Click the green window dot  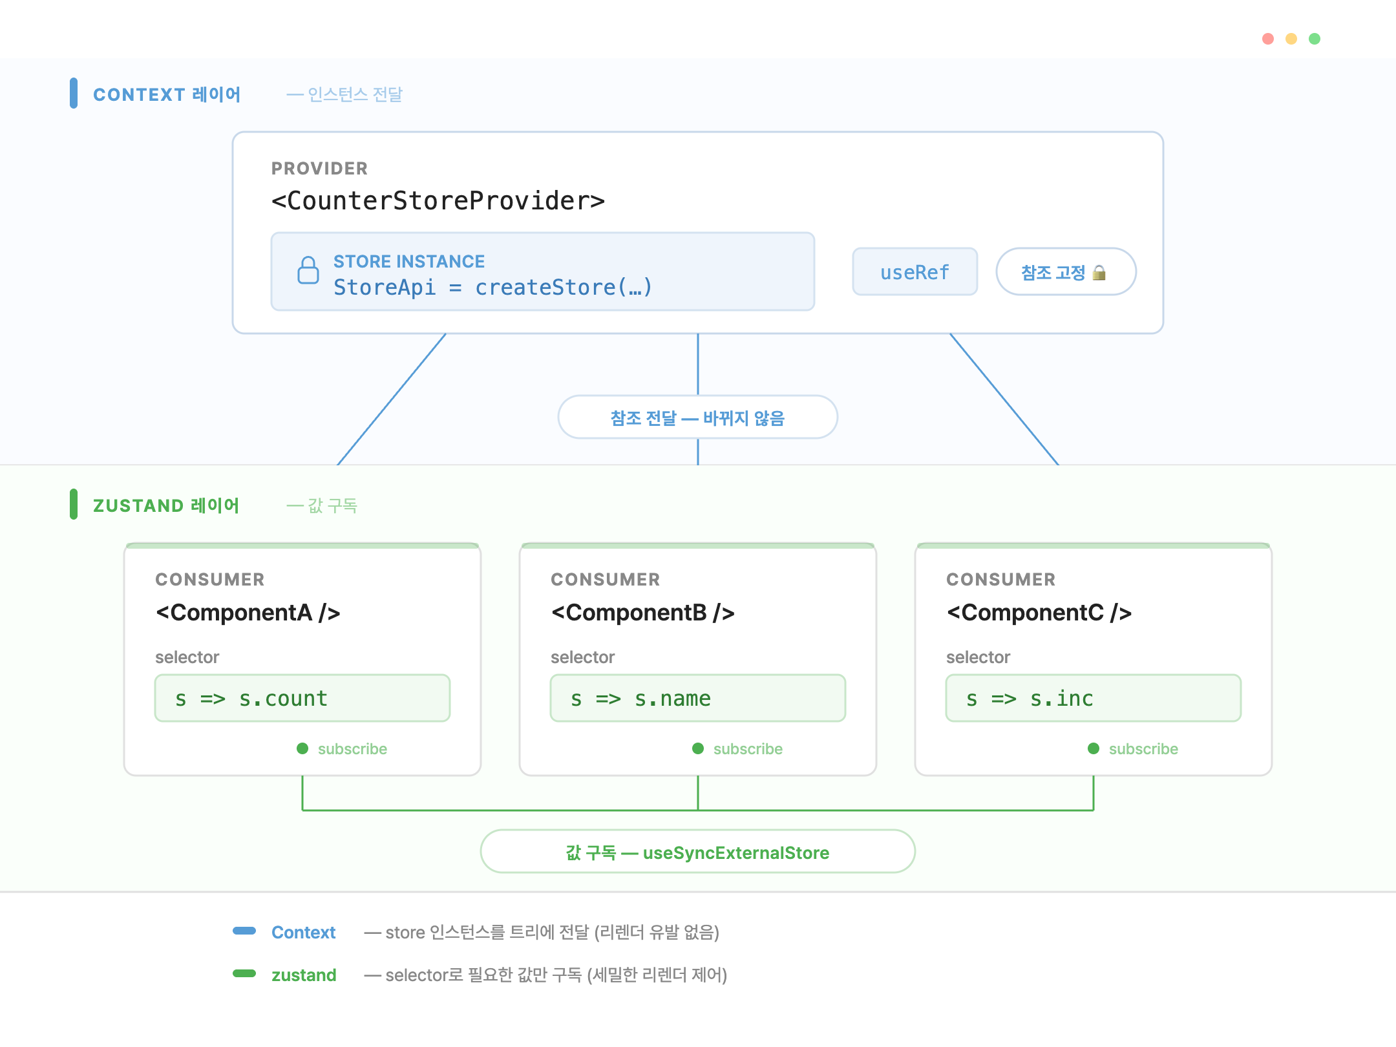pyautogui.click(x=1315, y=39)
